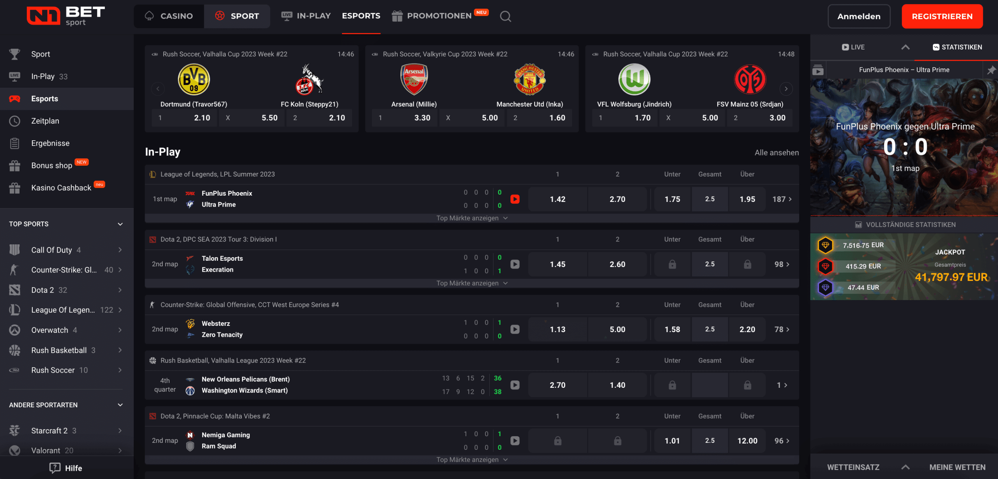998x479 pixels.
Task: Open the Zeitplan schedule sidebar item
Action: pos(45,121)
